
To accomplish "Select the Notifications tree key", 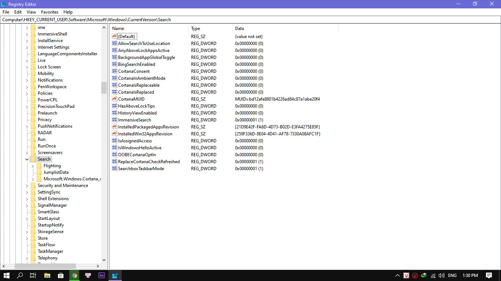I will (x=50, y=80).
